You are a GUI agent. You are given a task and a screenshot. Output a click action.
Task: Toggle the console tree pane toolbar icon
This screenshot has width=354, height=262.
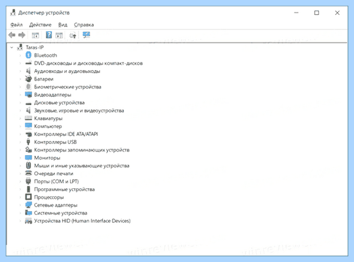point(35,35)
